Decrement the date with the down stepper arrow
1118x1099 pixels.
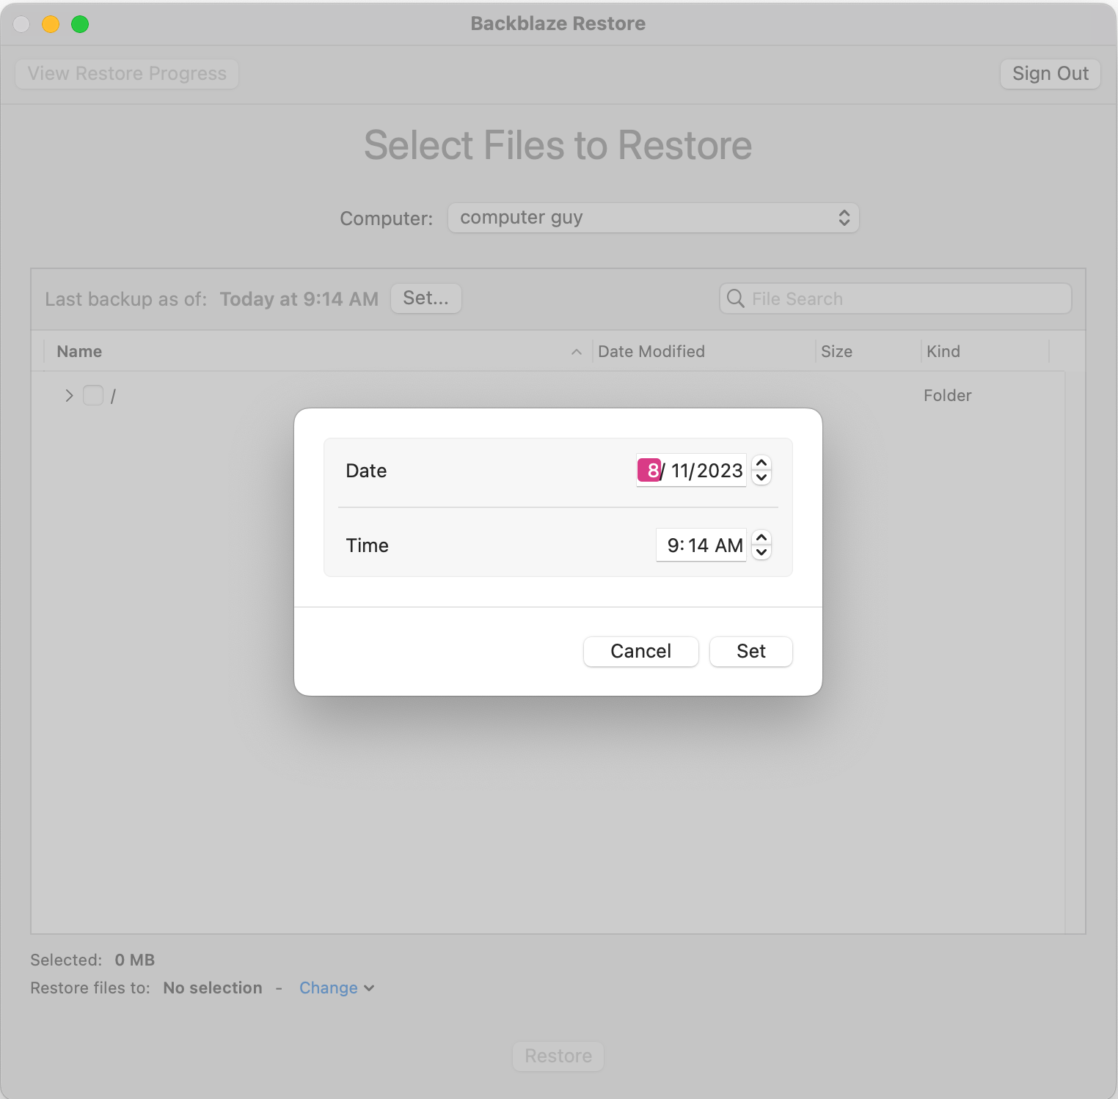(x=761, y=478)
